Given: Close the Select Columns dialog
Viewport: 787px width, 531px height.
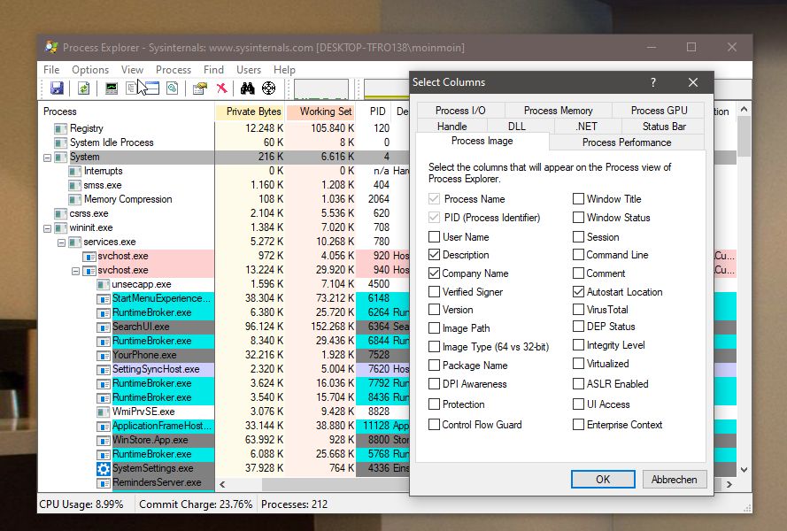Looking at the screenshot, I should 693,82.
